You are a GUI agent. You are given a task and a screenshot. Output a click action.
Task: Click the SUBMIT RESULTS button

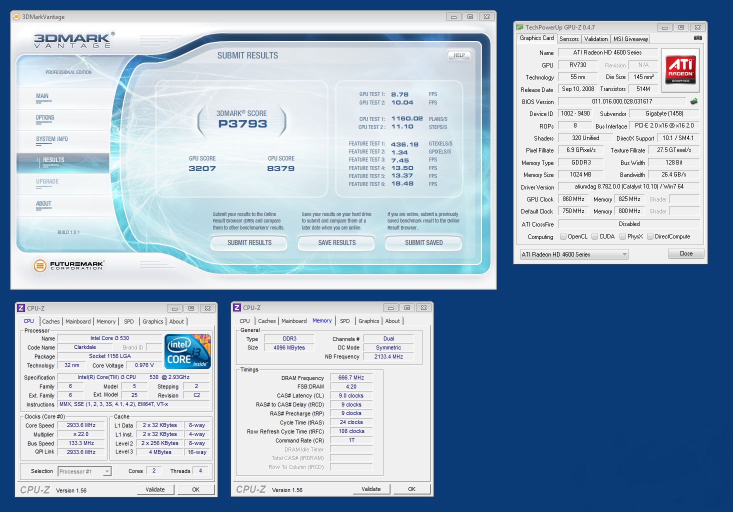249,242
